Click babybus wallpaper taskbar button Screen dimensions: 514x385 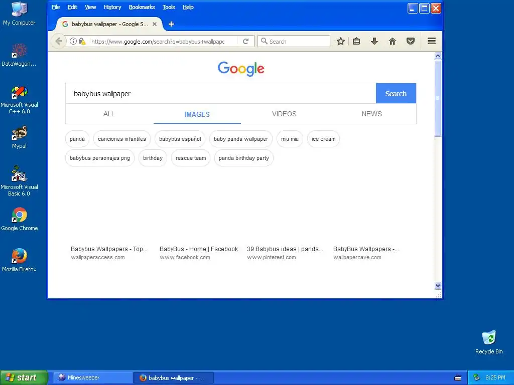(x=174, y=378)
